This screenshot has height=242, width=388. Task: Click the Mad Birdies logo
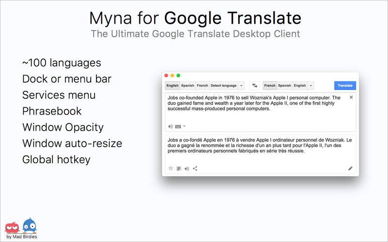point(21,226)
